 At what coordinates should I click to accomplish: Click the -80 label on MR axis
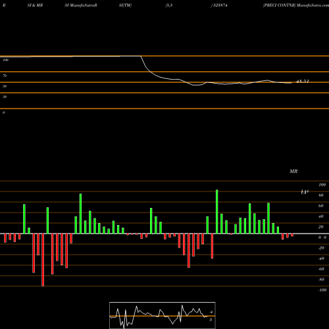click(321, 280)
